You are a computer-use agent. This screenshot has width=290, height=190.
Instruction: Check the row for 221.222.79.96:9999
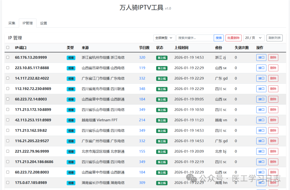8,151
